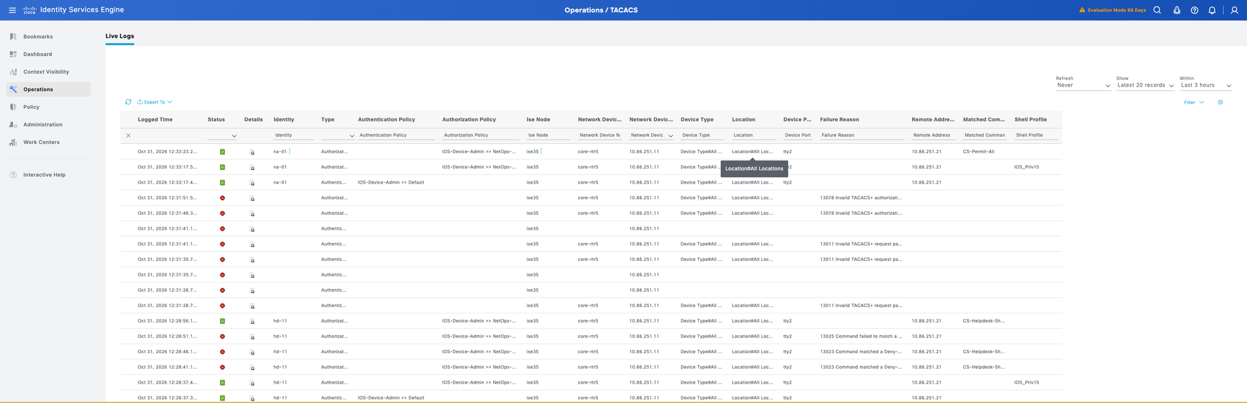Open Context Visibility menu

click(x=46, y=72)
